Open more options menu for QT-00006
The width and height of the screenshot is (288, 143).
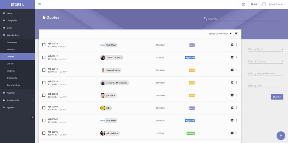(x=236, y=133)
